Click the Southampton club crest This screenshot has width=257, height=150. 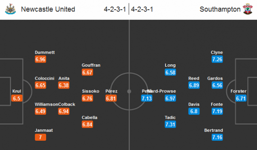tap(248, 9)
